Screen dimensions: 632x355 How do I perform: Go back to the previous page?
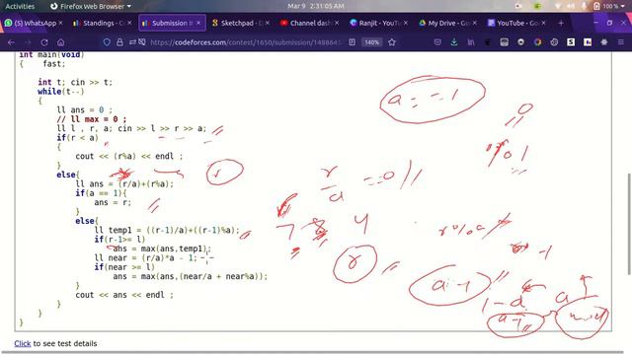[x=11, y=42]
